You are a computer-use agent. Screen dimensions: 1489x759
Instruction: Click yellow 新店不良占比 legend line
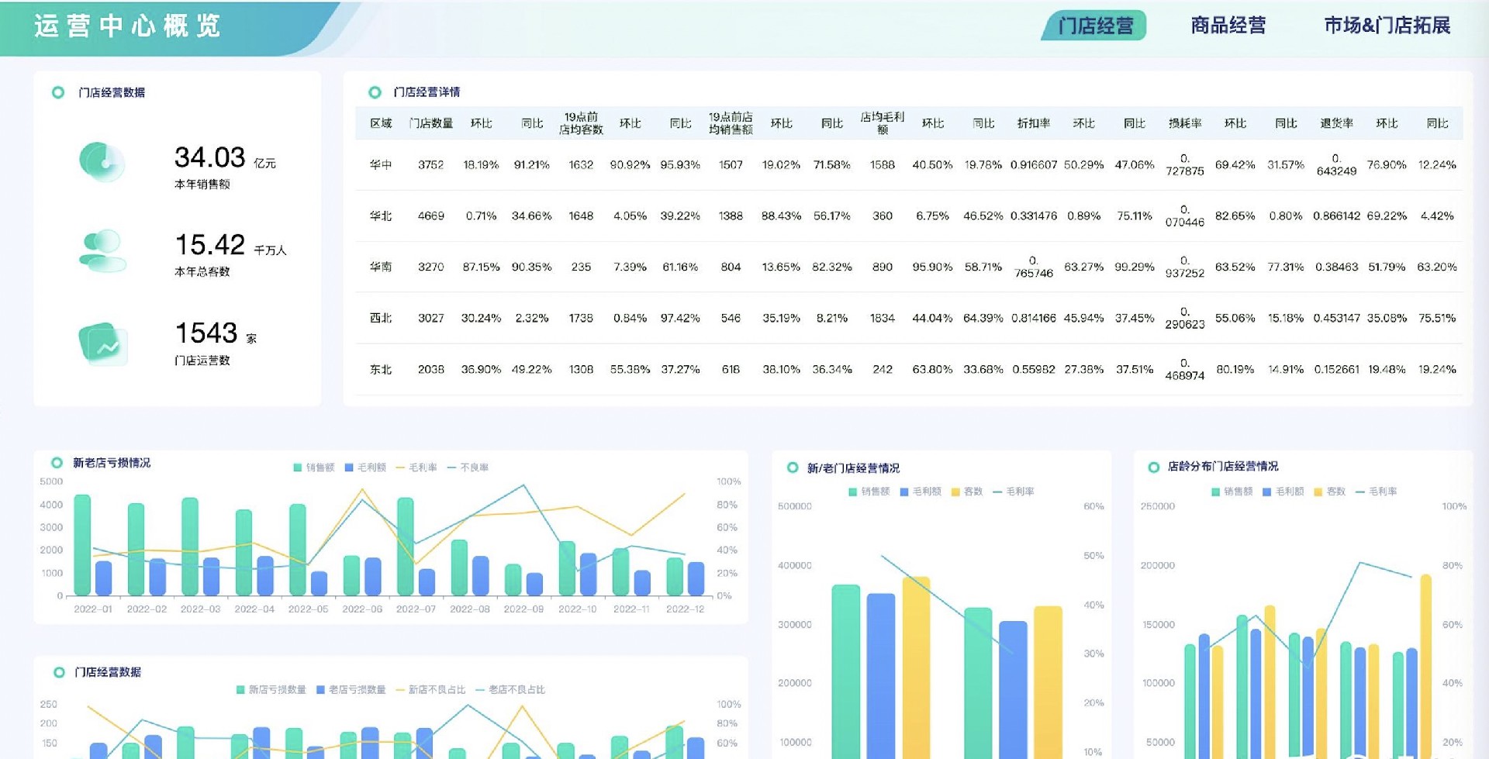[x=400, y=689]
